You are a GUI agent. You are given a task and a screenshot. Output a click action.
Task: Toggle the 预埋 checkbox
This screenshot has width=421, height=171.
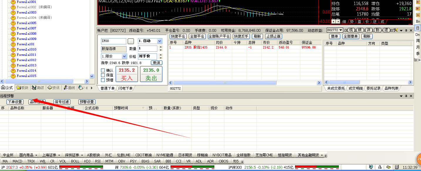click(103, 80)
